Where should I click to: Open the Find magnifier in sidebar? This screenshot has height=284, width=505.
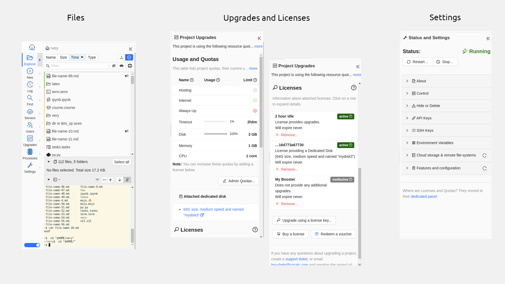pyautogui.click(x=30, y=98)
